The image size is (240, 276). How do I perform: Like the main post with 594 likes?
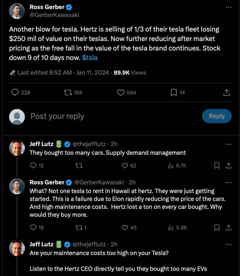[x=126, y=92]
